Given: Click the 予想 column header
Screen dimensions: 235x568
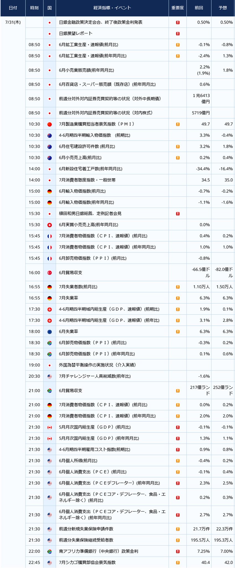Looking at the screenshot, I should coord(223,8).
